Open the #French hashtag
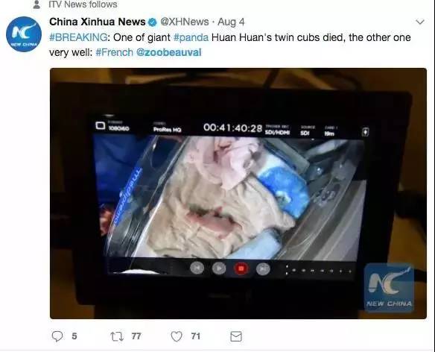This screenshot has height=352, width=435. 114,52
